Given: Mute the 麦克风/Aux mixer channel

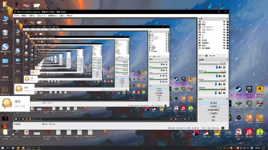Looking at the screenshot, I should [220, 76].
